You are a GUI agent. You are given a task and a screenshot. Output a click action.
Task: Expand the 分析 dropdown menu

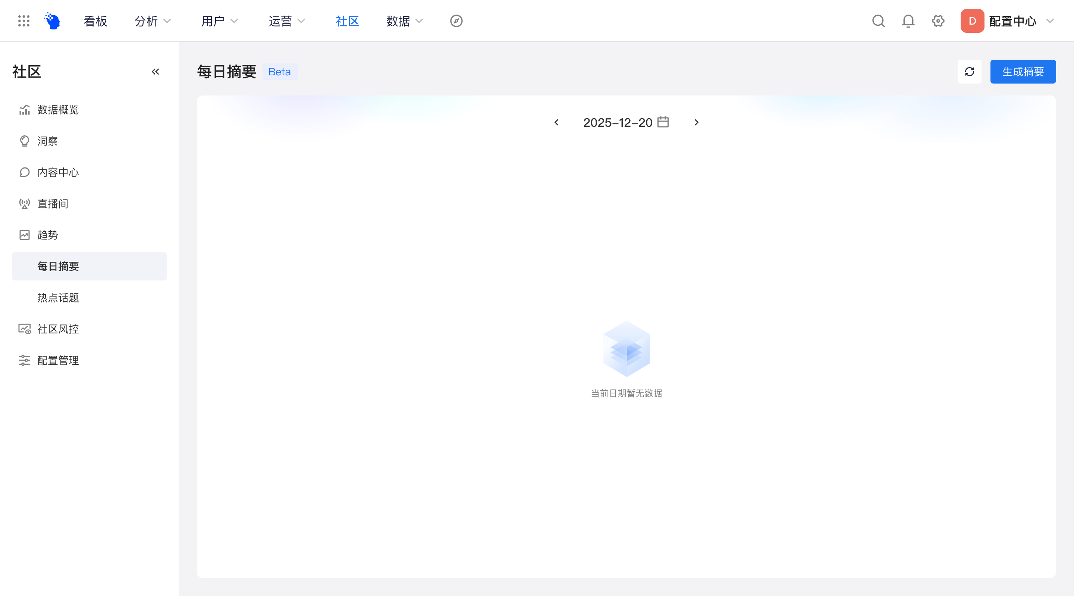153,21
